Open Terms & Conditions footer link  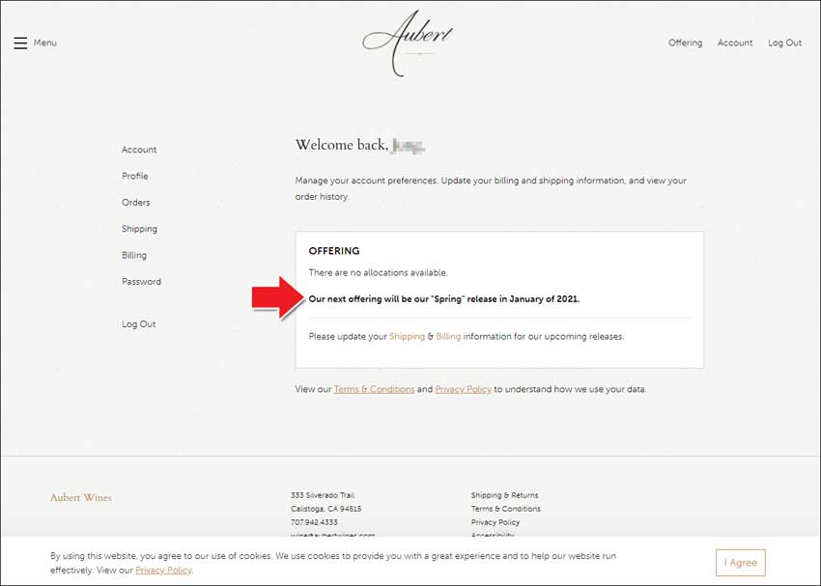(506, 509)
